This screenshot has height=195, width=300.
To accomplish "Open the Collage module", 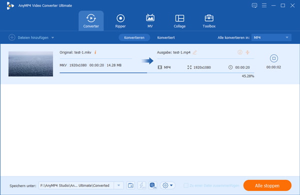I will click(179, 21).
